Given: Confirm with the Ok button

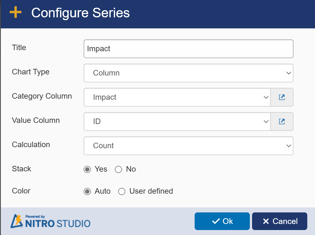Looking at the screenshot, I should point(222,221).
